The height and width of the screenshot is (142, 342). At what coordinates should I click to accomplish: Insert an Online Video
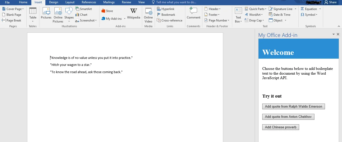(x=148, y=15)
